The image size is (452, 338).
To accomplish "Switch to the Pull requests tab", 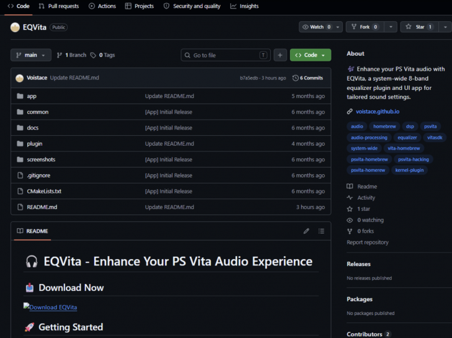I will pyautogui.click(x=59, y=6).
